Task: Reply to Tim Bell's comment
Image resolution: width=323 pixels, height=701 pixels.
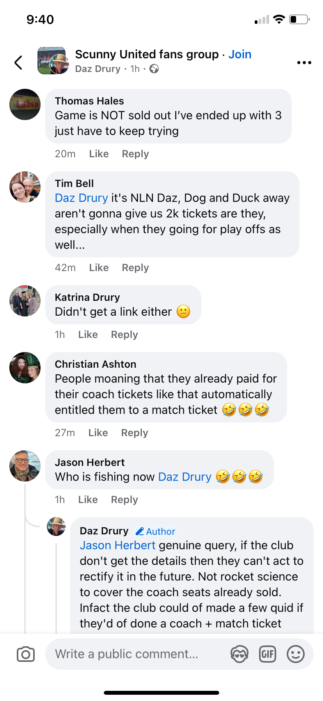Action: pos(135,268)
